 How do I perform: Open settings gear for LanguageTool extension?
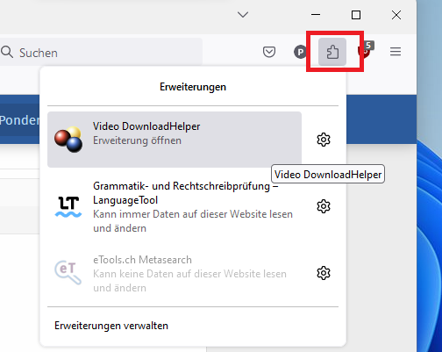(x=324, y=206)
